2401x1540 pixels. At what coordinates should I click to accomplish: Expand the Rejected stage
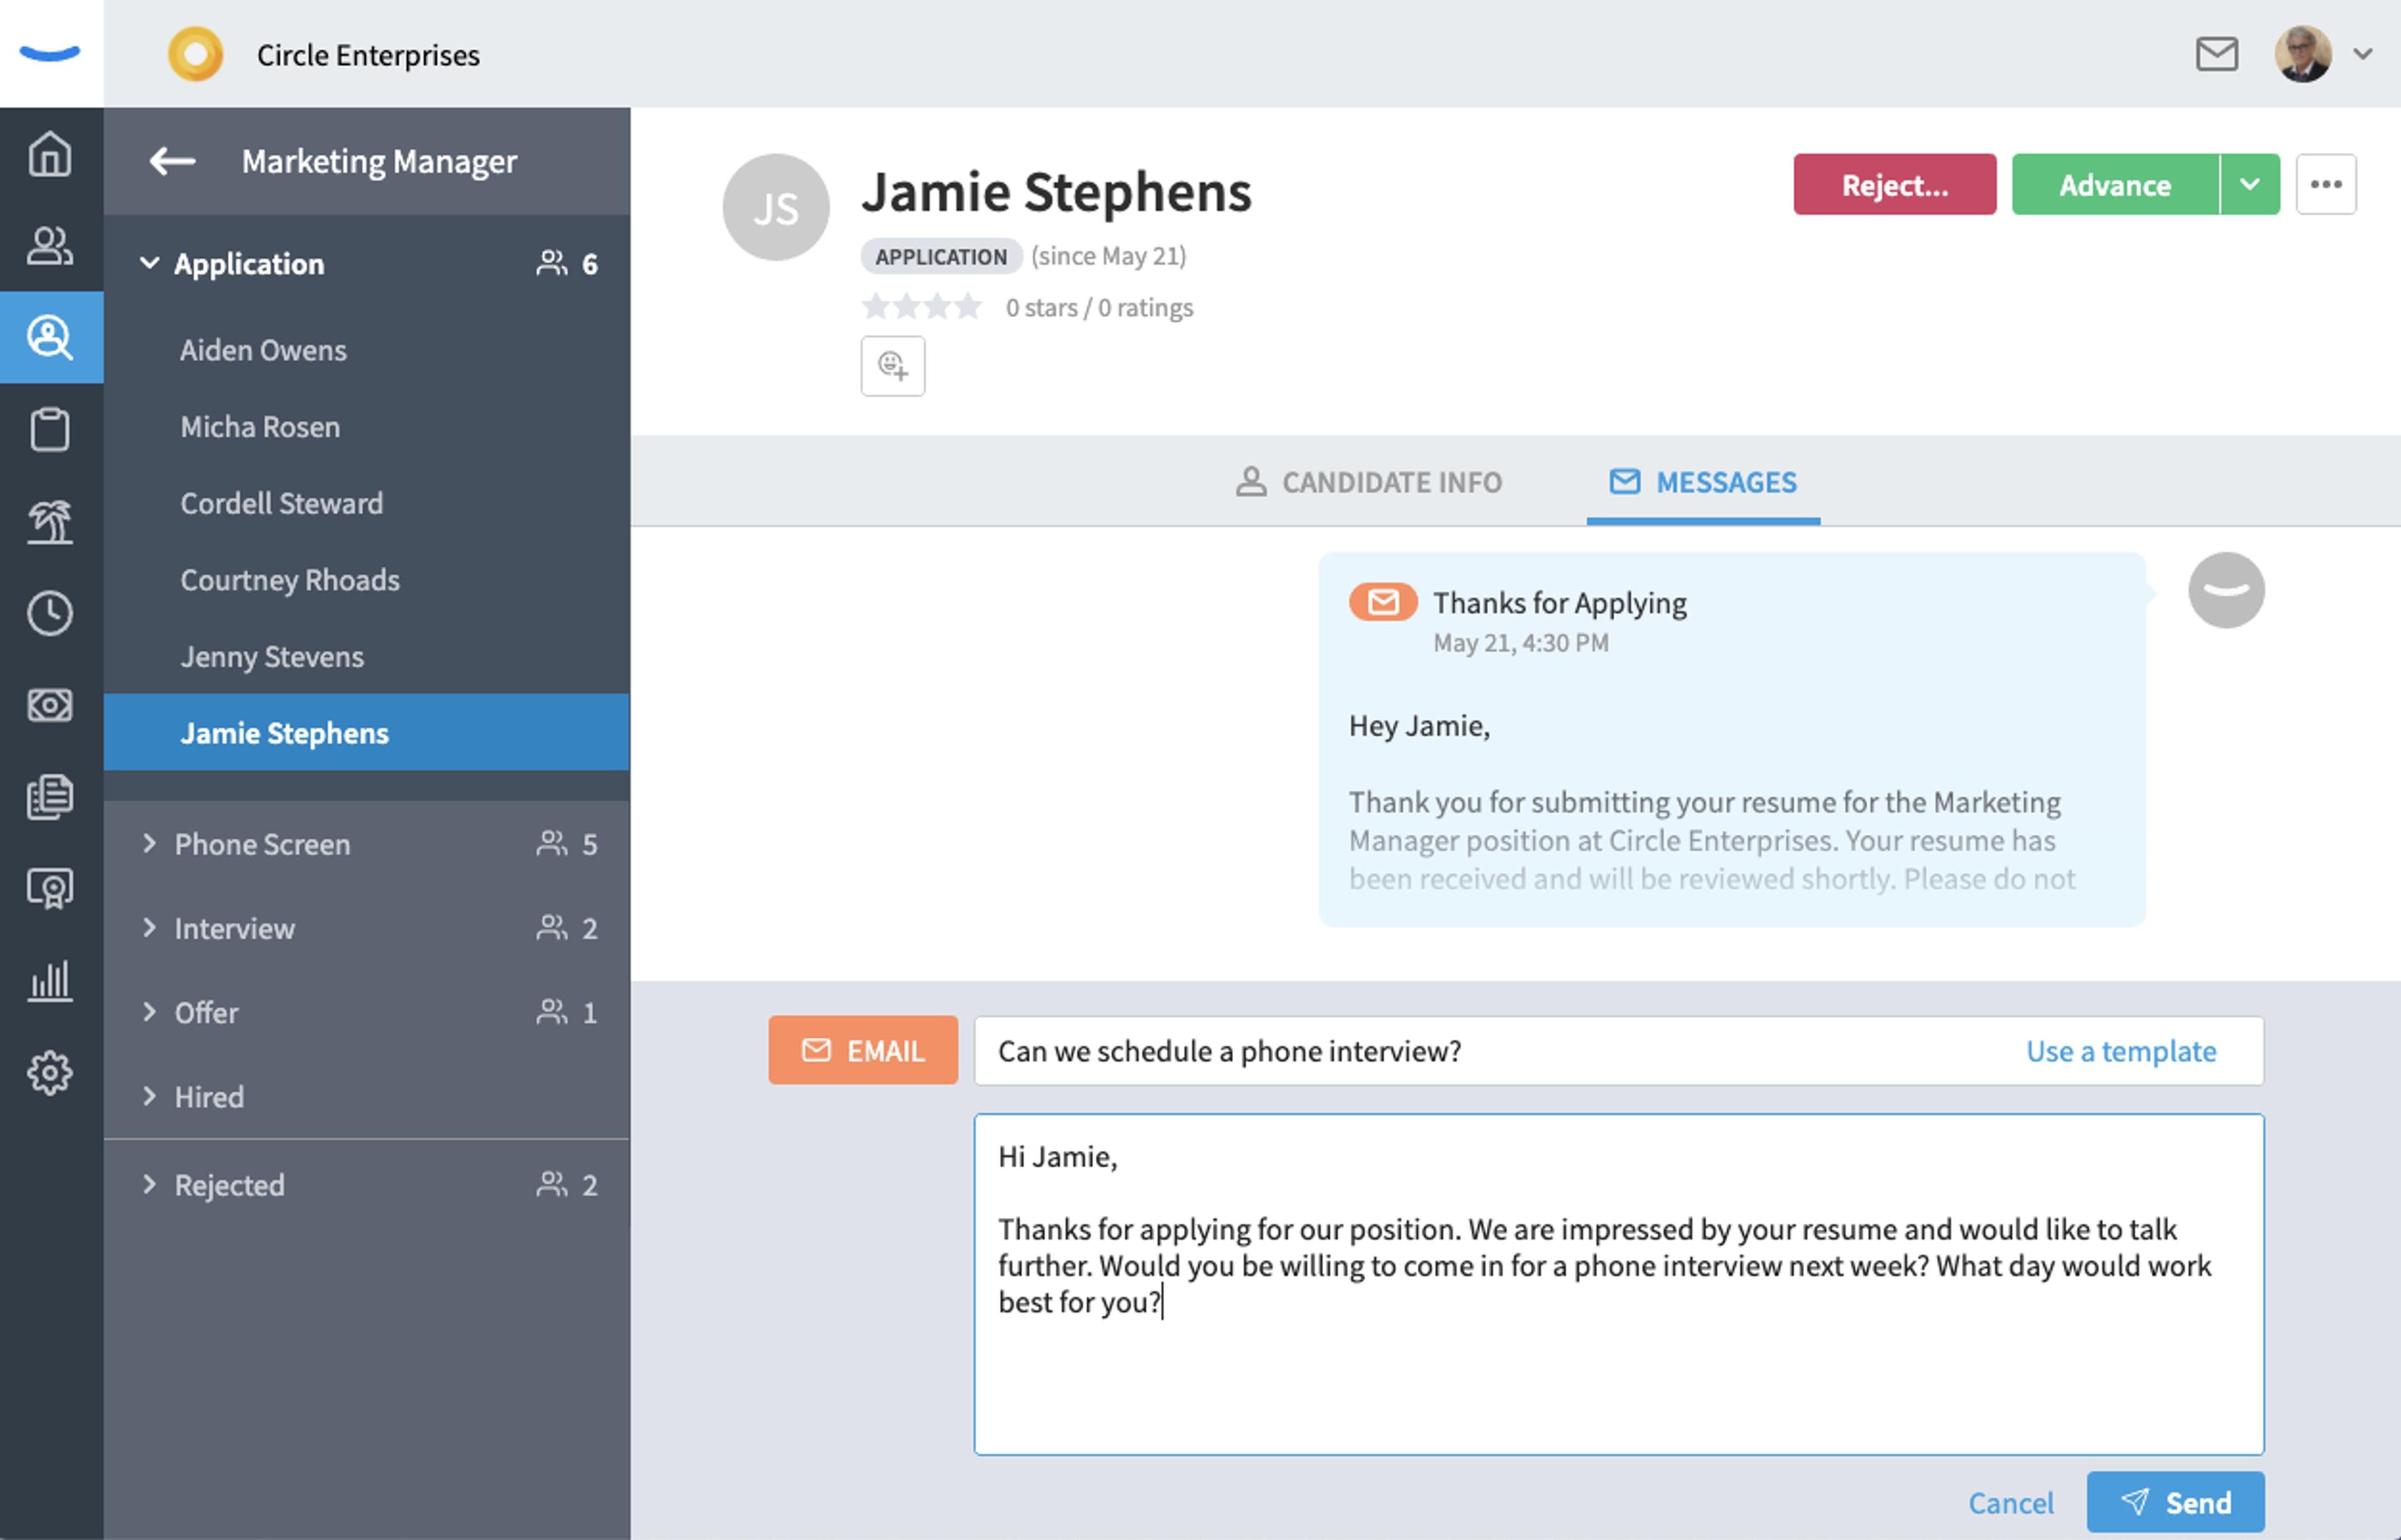tap(150, 1185)
